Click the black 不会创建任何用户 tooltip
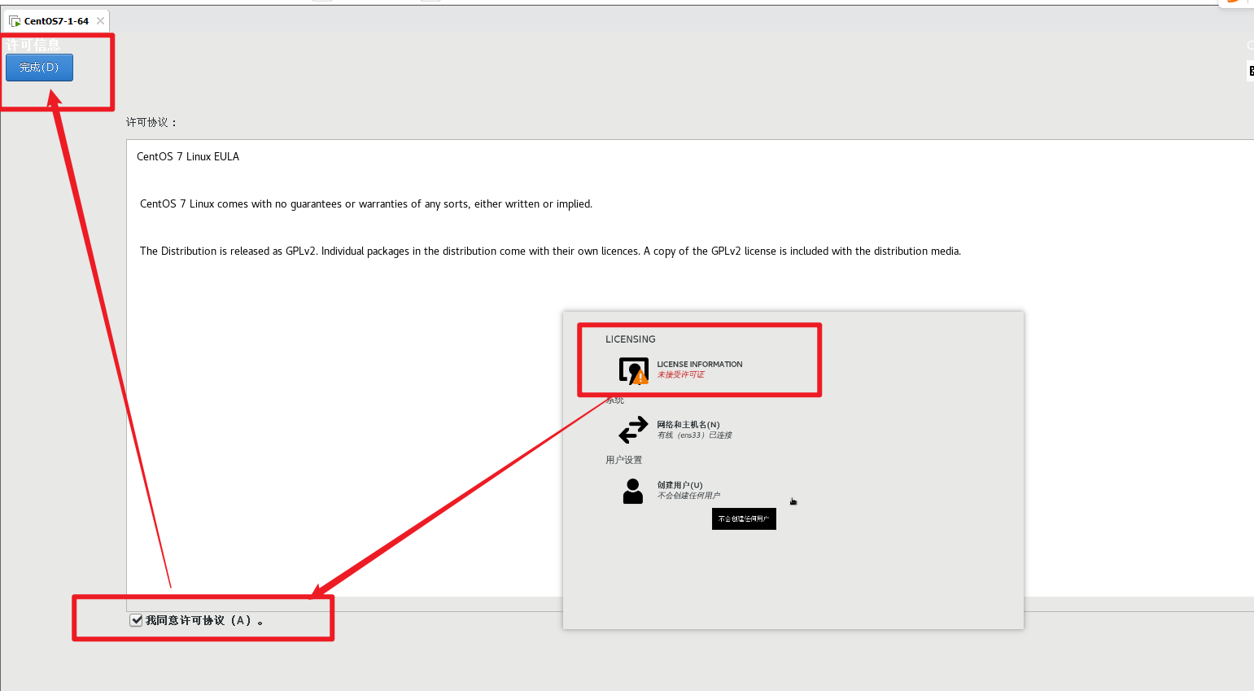Image resolution: width=1254 pixels, height=691 pixels. coord(743,518)
